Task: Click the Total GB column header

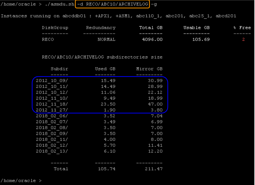Action: 151,28
